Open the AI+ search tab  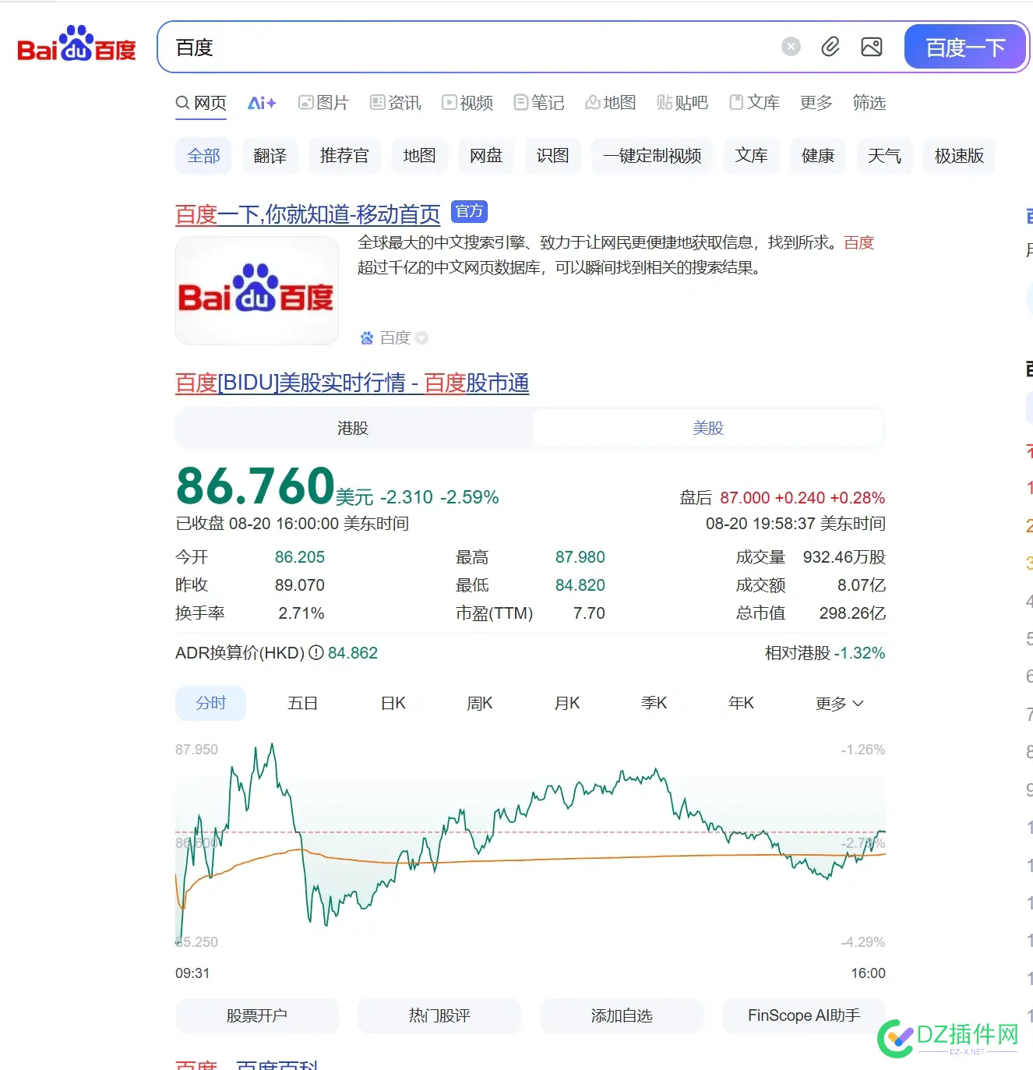(262, 103)
